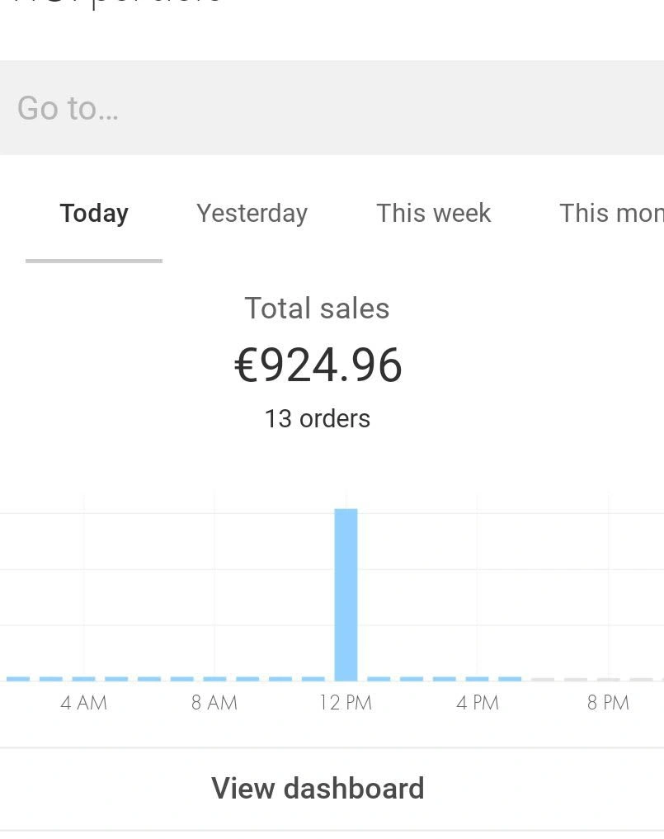Switch to the Yesterday tab

pyautogui.click(x=252, y=213)
